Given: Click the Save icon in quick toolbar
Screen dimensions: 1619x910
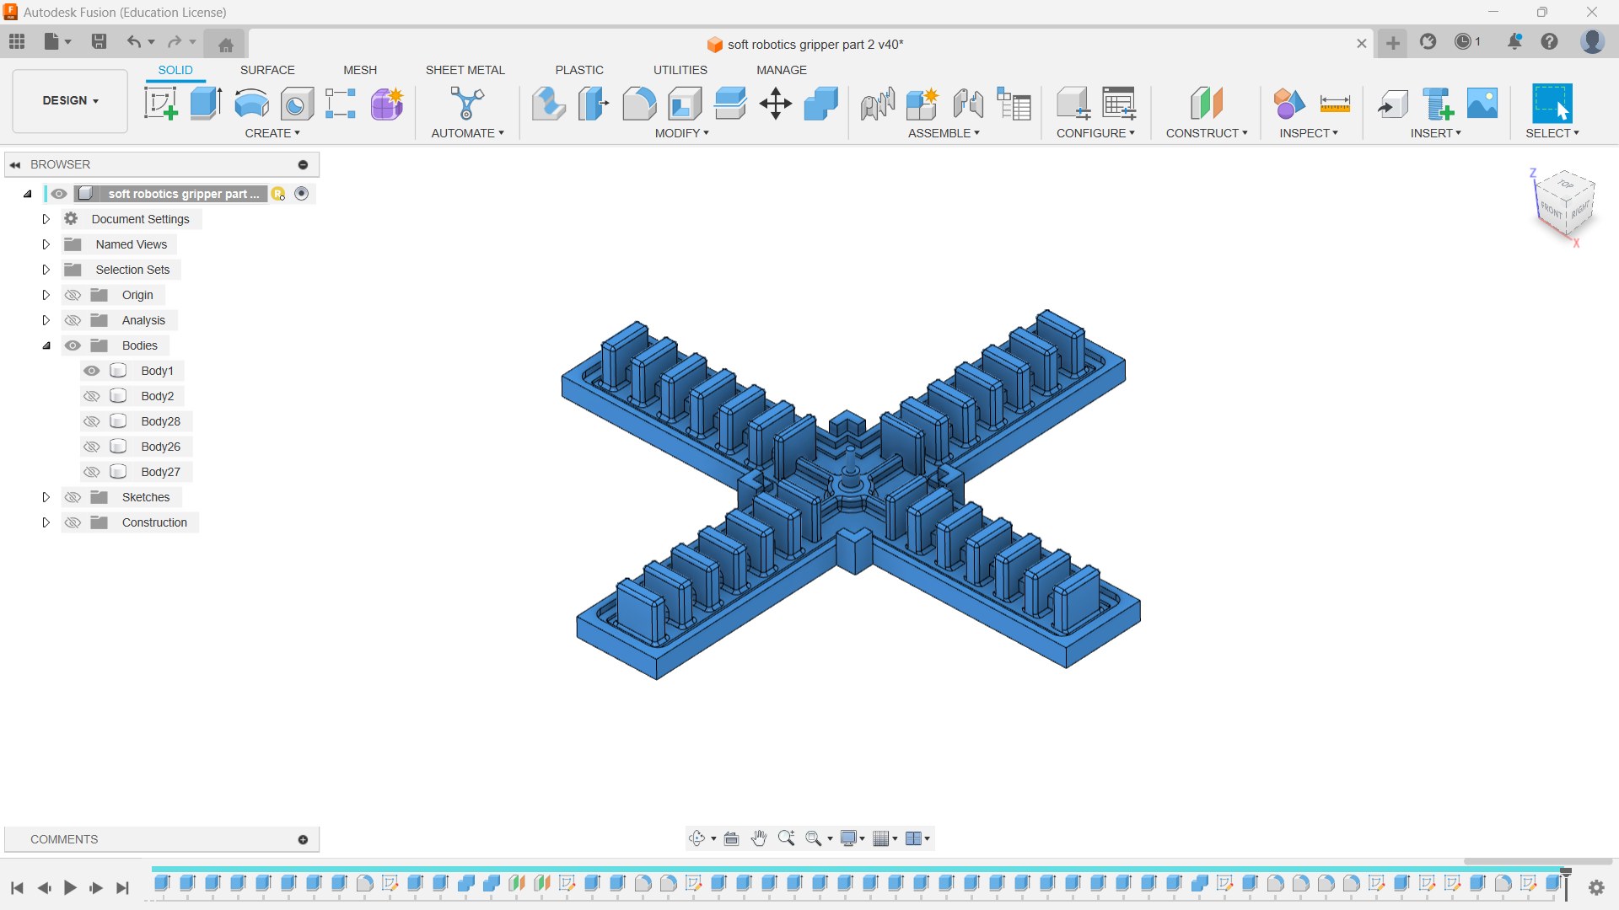Looking at the screenshot, I should tap(99, 41).
